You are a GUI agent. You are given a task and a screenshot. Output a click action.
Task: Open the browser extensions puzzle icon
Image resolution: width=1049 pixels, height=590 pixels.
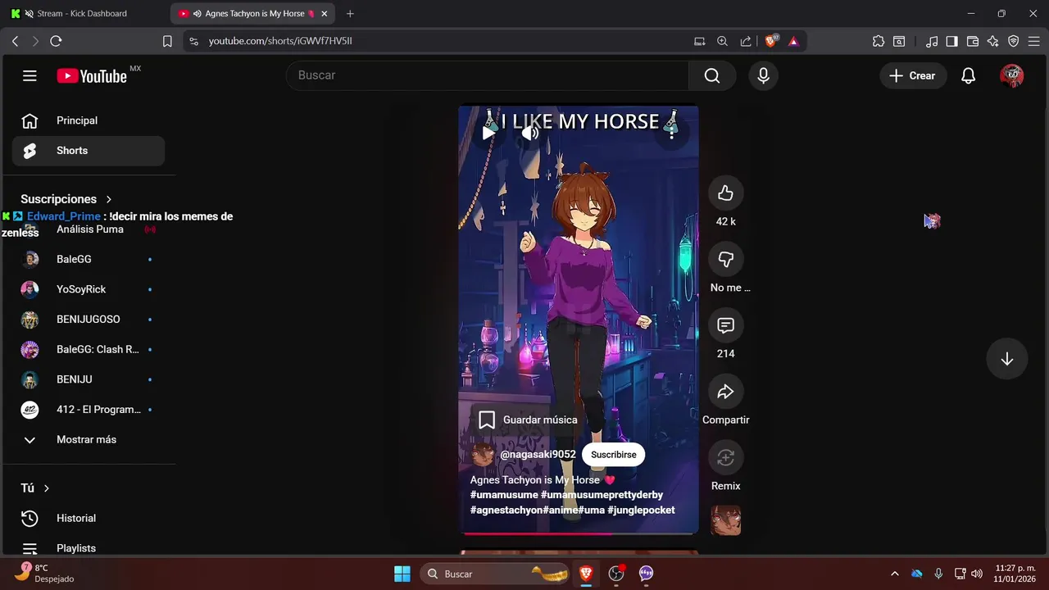[x=879, y=41]
